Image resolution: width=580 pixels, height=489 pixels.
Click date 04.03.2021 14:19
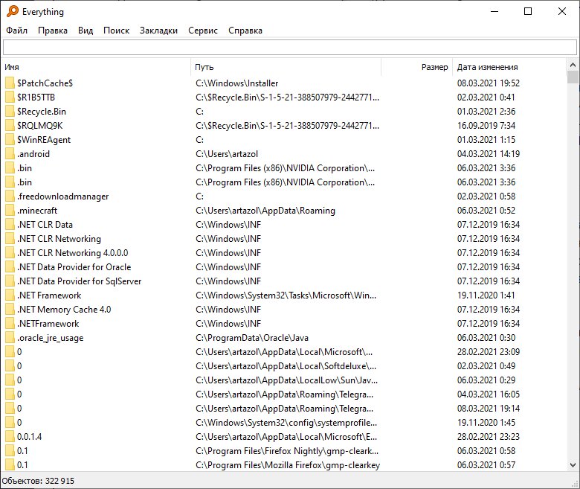click(489, 153)
